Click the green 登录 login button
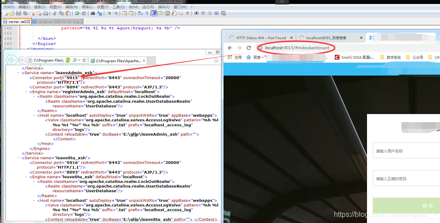 pos(406,206)
